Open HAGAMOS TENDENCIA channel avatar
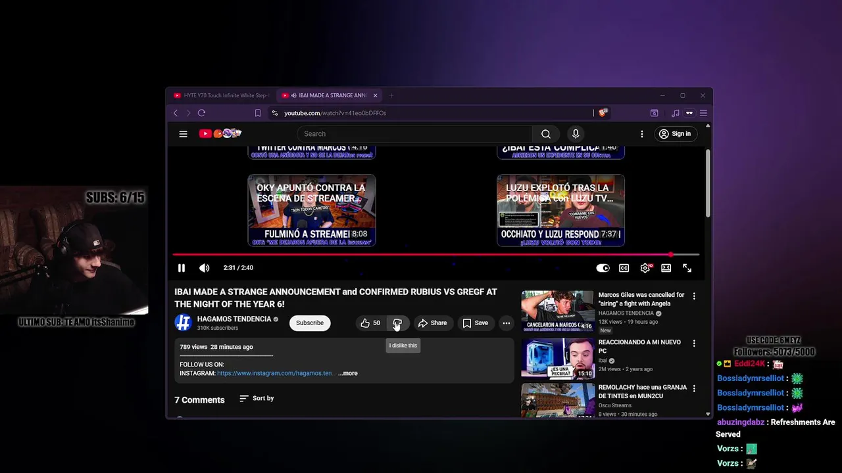Viewport: 842px width, 473px height. point(183,323)
